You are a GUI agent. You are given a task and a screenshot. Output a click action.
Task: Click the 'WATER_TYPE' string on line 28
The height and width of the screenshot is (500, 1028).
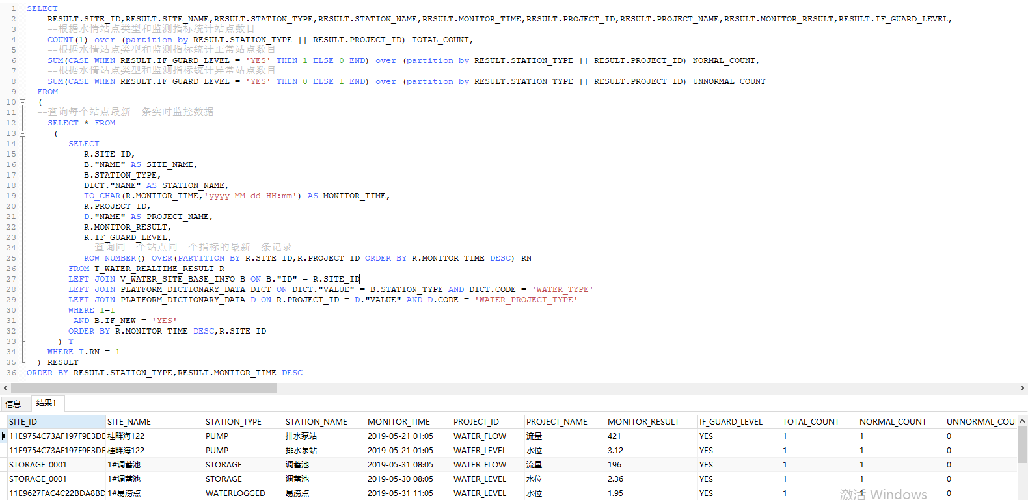click(563, 289)
